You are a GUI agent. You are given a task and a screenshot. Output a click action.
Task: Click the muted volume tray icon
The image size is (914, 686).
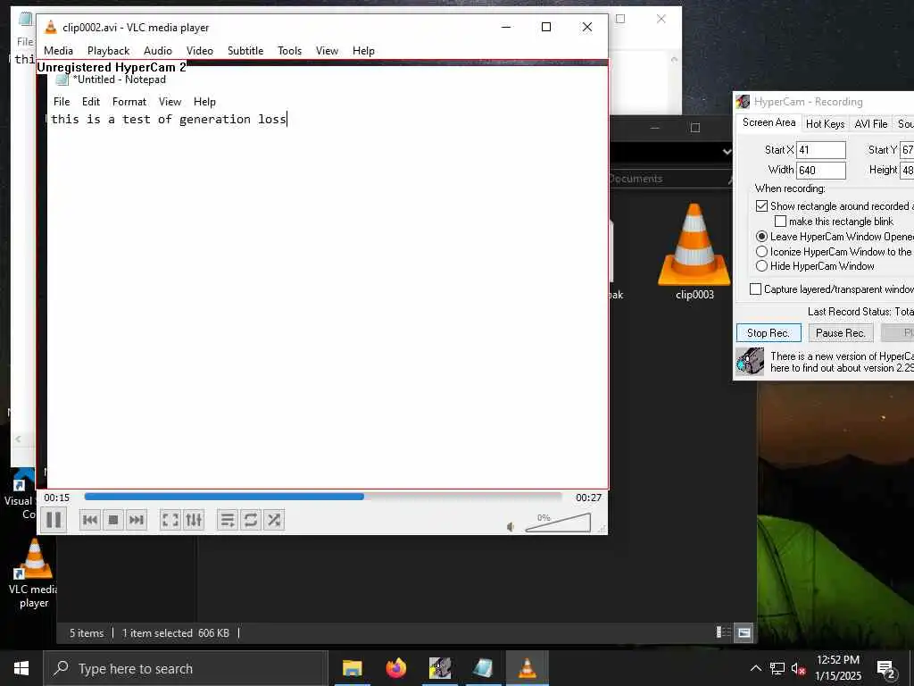[799, 668]
